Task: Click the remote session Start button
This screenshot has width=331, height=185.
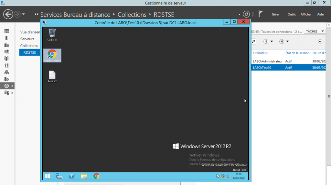Action: coord(48,176)
